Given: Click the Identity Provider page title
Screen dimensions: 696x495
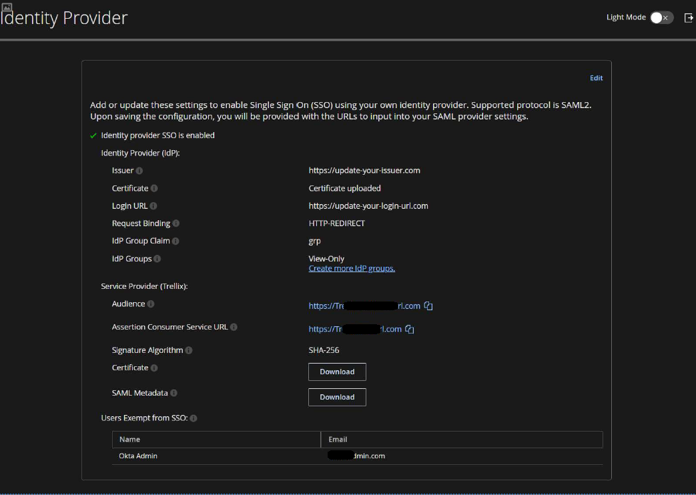Looking at the screenshot, I should [64, 18].
